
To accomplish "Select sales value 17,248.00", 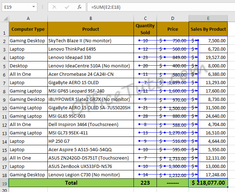I will pyautogui.click(x=208, y=175).
